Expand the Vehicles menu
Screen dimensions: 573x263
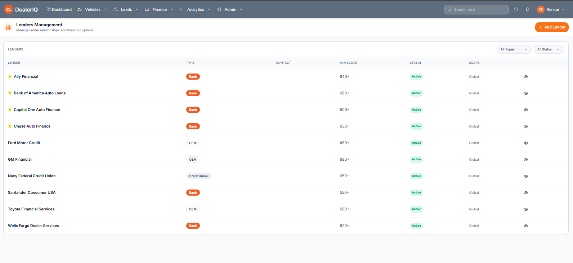92,9
